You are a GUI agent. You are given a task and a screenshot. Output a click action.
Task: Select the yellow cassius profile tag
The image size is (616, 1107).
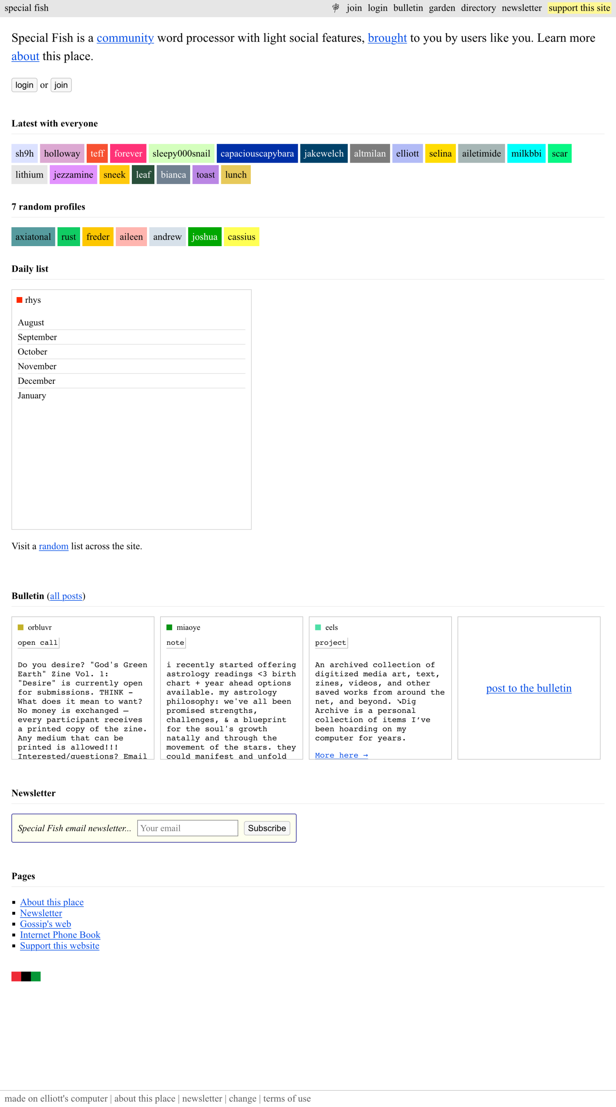[241, 237]
